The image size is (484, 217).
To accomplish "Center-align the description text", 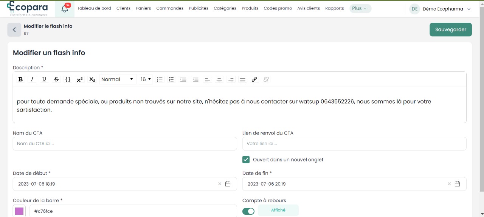I will click(219, 79).
